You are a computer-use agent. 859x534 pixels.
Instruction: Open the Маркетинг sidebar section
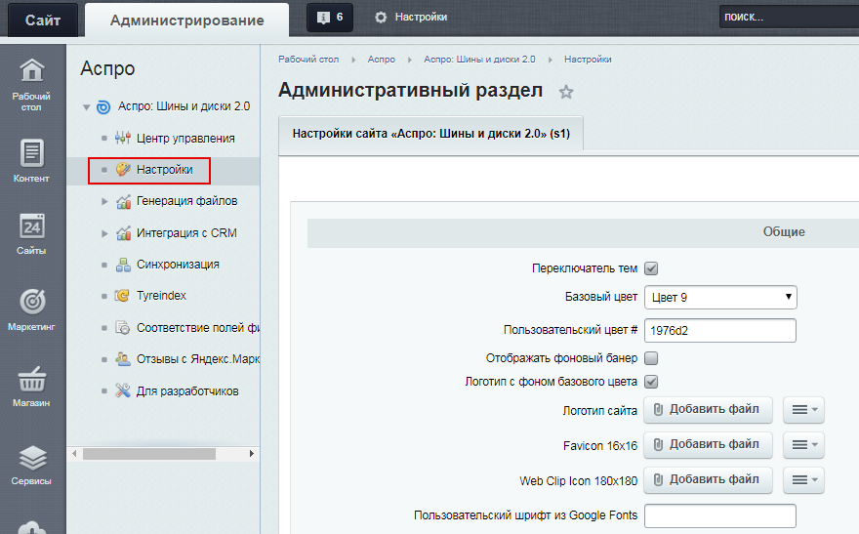(31, 309)
